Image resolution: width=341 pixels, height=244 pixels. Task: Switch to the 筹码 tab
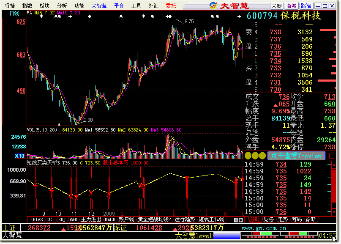[297, 219]
